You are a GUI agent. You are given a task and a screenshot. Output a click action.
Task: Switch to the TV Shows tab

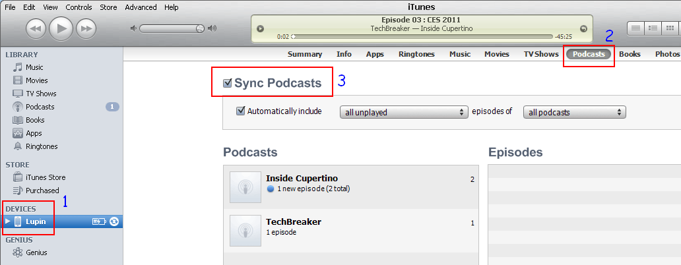[x=540, y=54]
